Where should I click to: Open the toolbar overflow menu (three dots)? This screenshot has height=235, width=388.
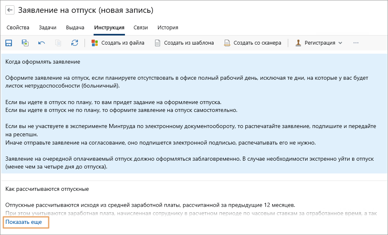pyautogui.click(x=356, y=43)
